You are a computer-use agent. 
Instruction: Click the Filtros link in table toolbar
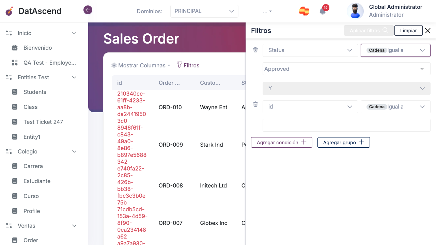point(188,65)
